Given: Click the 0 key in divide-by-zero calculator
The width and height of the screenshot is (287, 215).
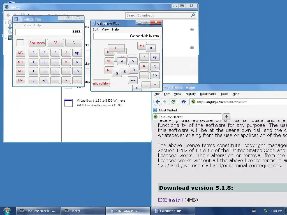Looking at the screenshot, I should coord(137,88).
